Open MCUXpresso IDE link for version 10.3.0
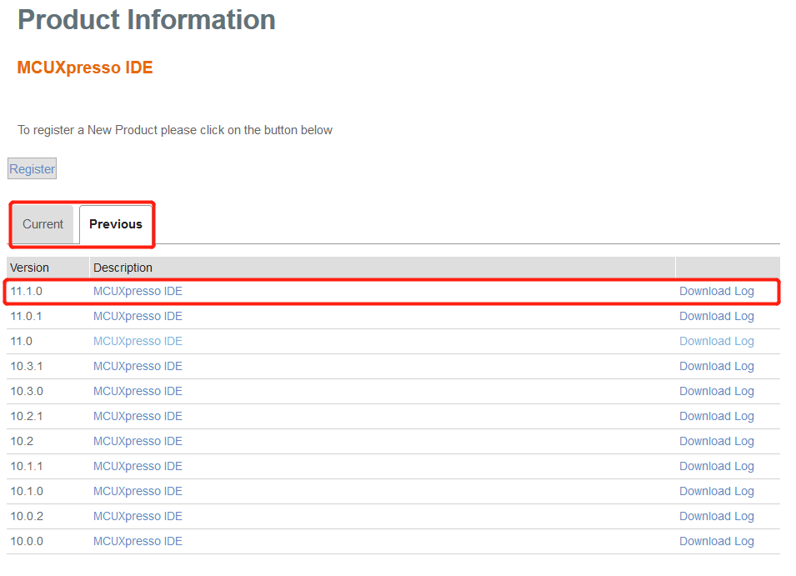Viewport: 796px width, 576px height. pyautogui.click(x=138, y=391)
